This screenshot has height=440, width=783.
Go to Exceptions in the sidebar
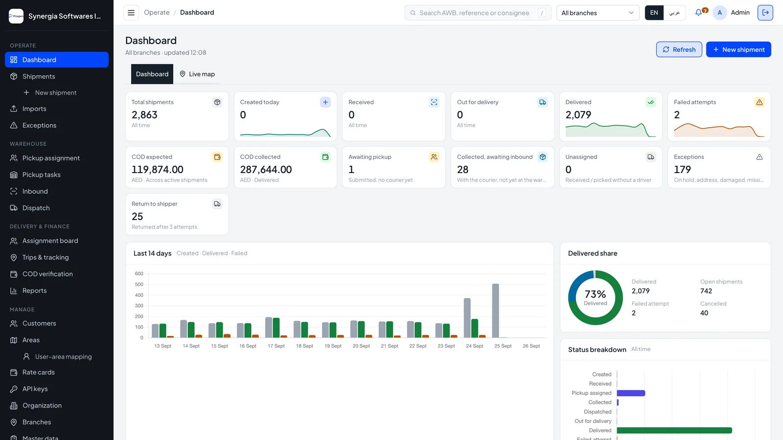(57, 125)
